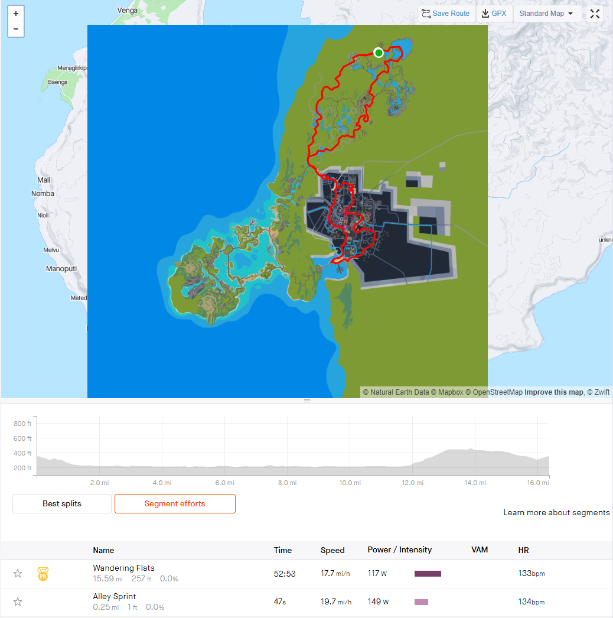Click the Time column header

pyautogui.click(x=283, y=550)
